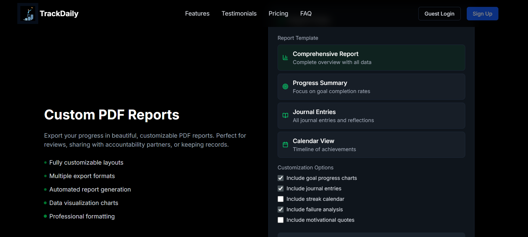Click 'Multiple export formats' bullet text
Image resolution: width=528 pixels, height=237 pixels.
(82, 176)
